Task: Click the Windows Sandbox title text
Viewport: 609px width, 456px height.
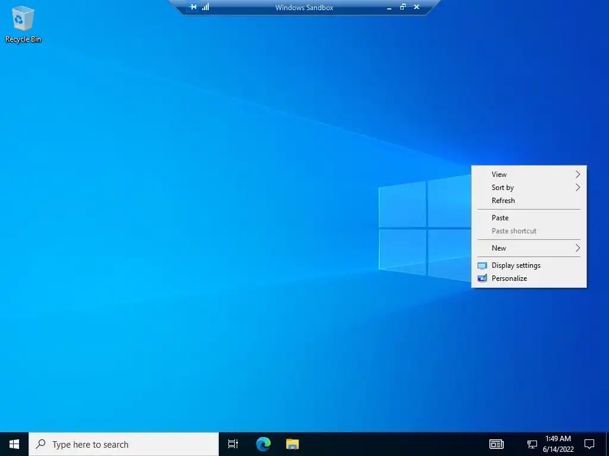Action: [x=304, y=7]
